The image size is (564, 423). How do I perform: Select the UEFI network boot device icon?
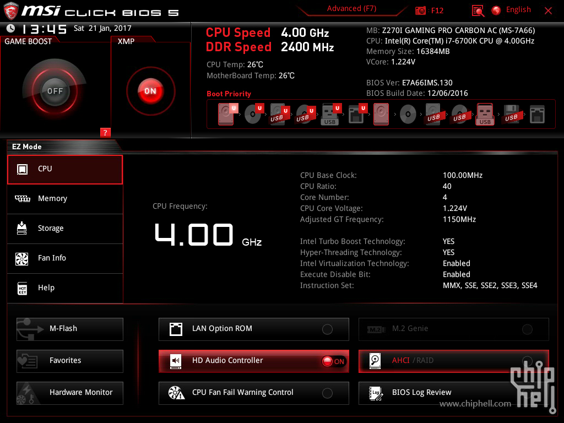pos(357,114)
